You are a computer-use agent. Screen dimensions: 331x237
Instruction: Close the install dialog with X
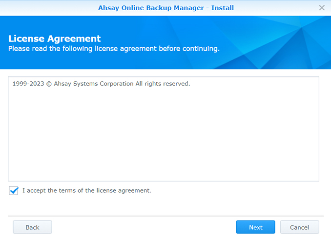click(x=322, y=8)
